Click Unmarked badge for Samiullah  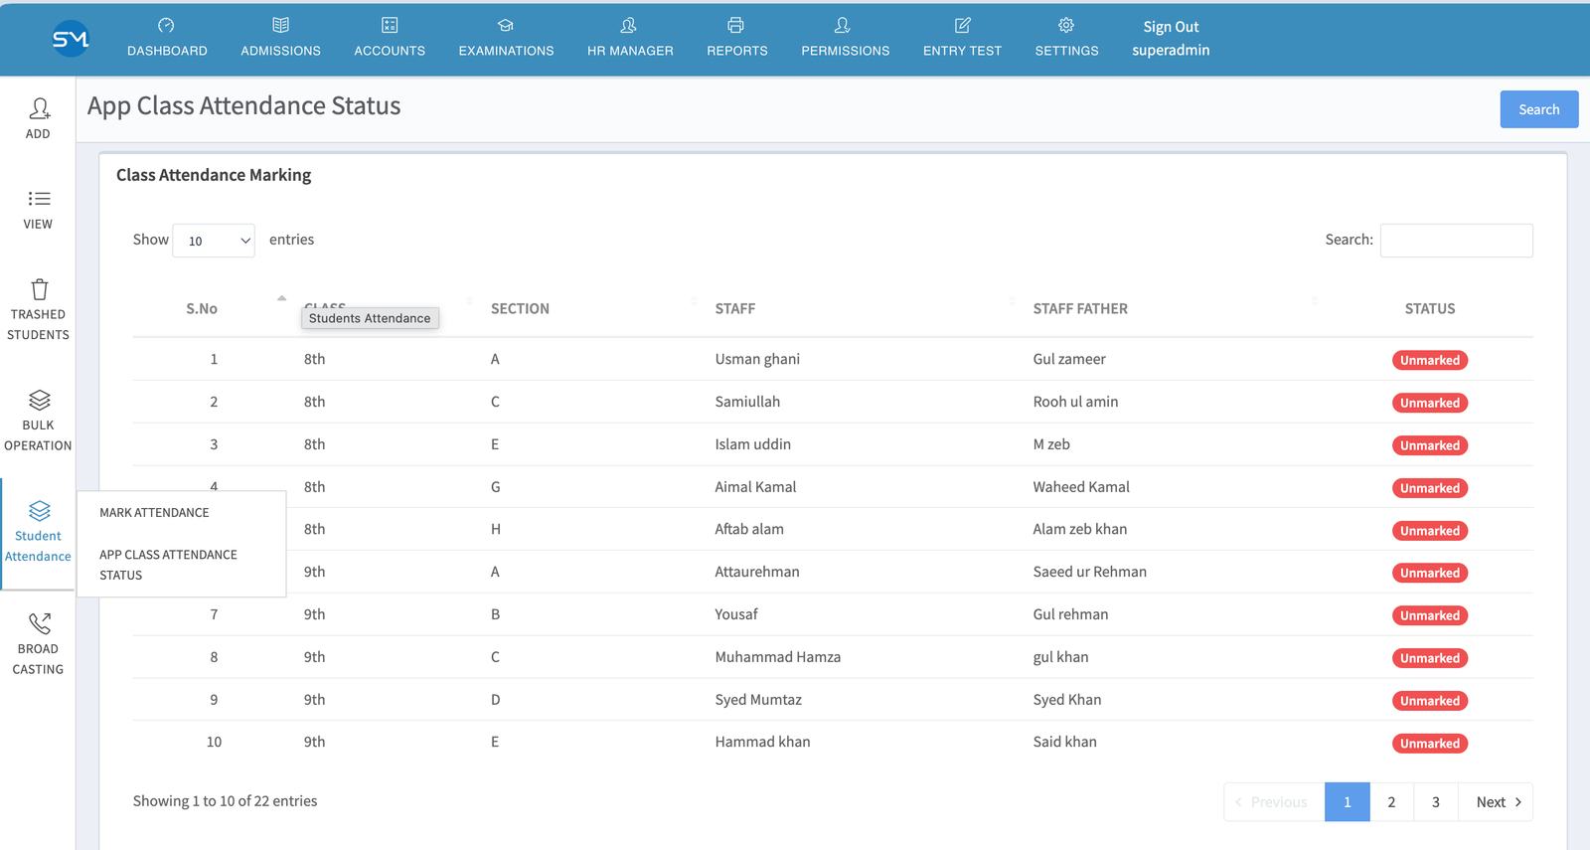(x=1430, y=404)
